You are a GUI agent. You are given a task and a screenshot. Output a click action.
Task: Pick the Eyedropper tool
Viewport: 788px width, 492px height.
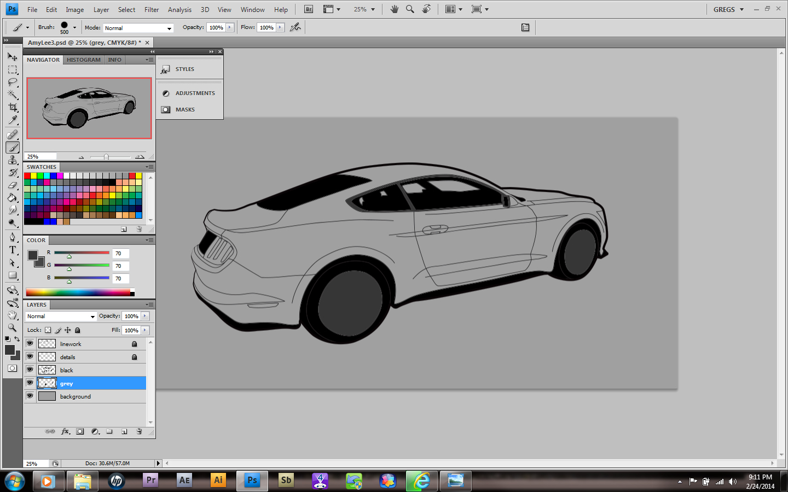[x=13, y=120]
